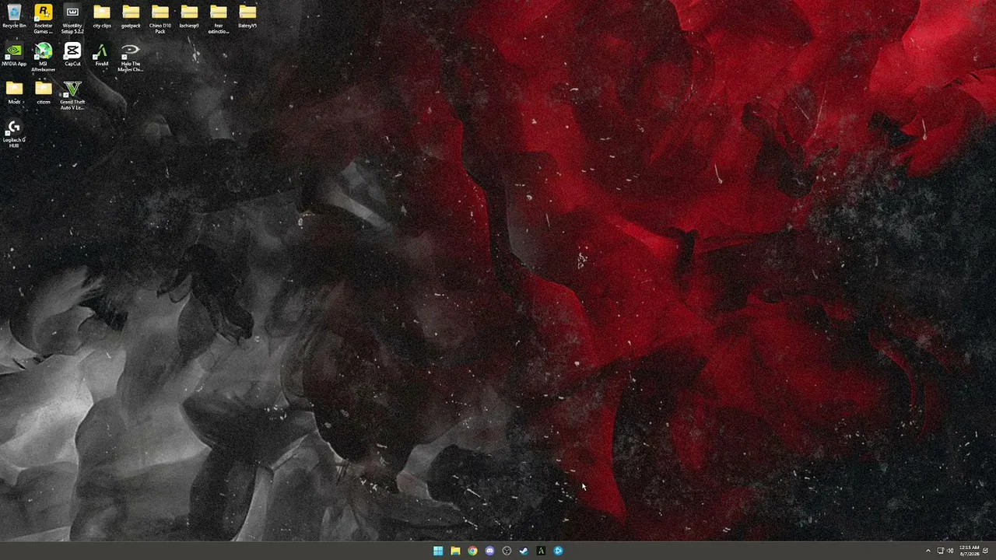The image size is (996, 560).
Task: Open Steam from the taskbar
Action: (524, 551)
